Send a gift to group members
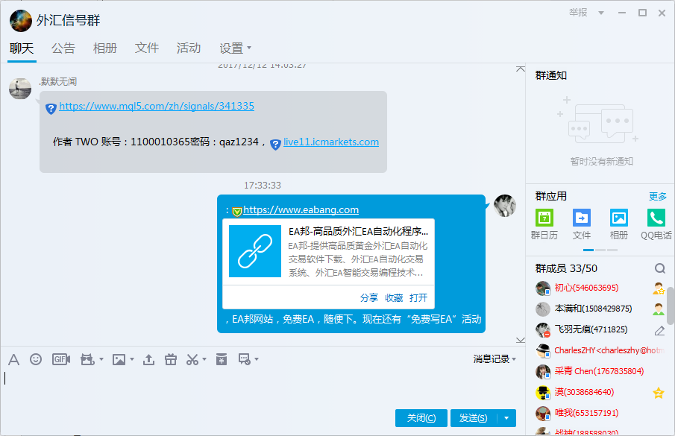Image resolution: width=675 pixels, height=436 pixels. coord(171,359)
